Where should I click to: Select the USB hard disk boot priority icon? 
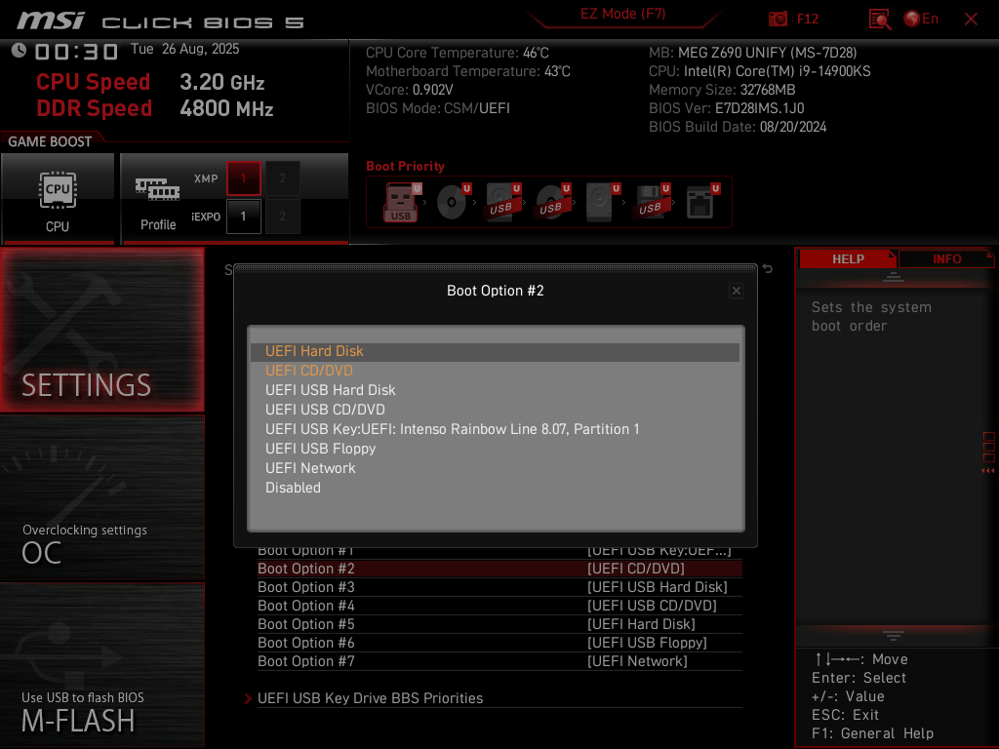[x=503, y=202]
